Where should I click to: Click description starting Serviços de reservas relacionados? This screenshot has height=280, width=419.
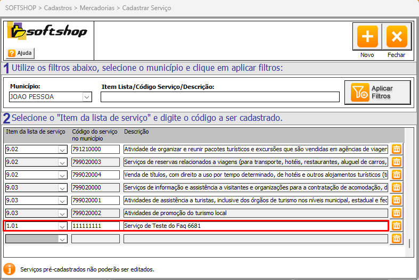[256, 162]
